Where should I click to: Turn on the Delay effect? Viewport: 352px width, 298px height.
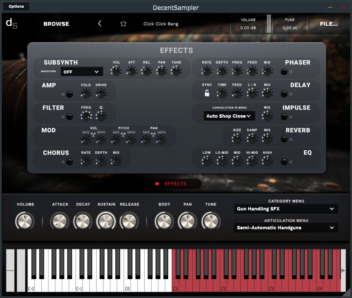tap(284, 94)
